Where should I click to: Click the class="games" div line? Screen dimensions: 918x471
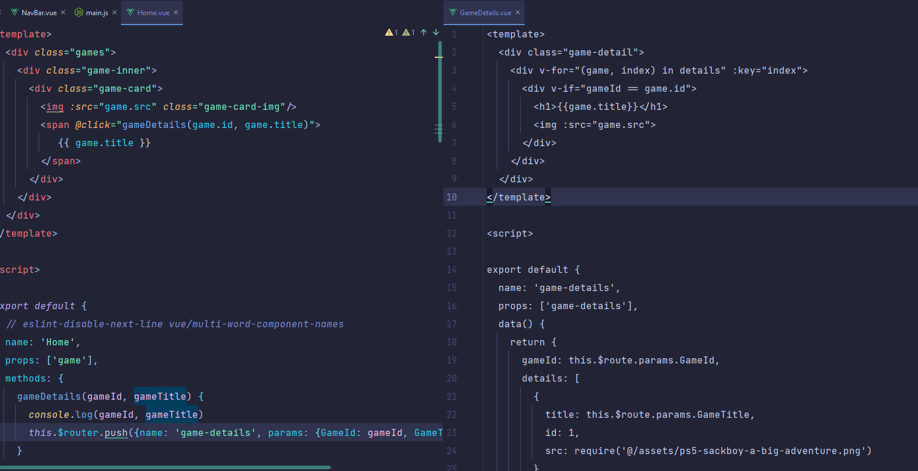[61, 53]
